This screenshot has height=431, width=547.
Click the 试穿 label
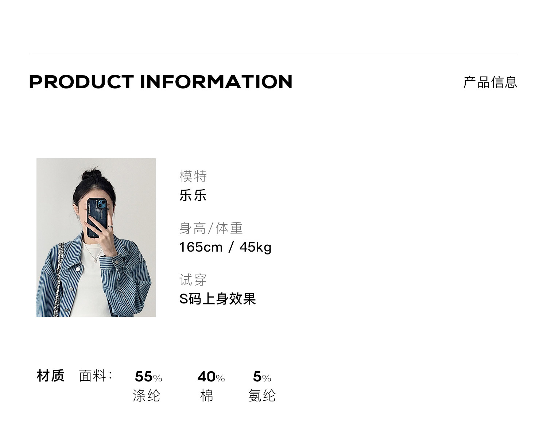tap(193, 280)
